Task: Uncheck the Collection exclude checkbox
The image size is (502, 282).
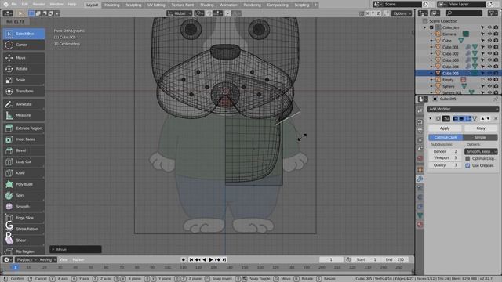Action: click(431, 27)
